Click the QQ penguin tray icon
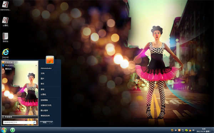The height and width of the screenshot is (133, 214). [x=190, y=130]
